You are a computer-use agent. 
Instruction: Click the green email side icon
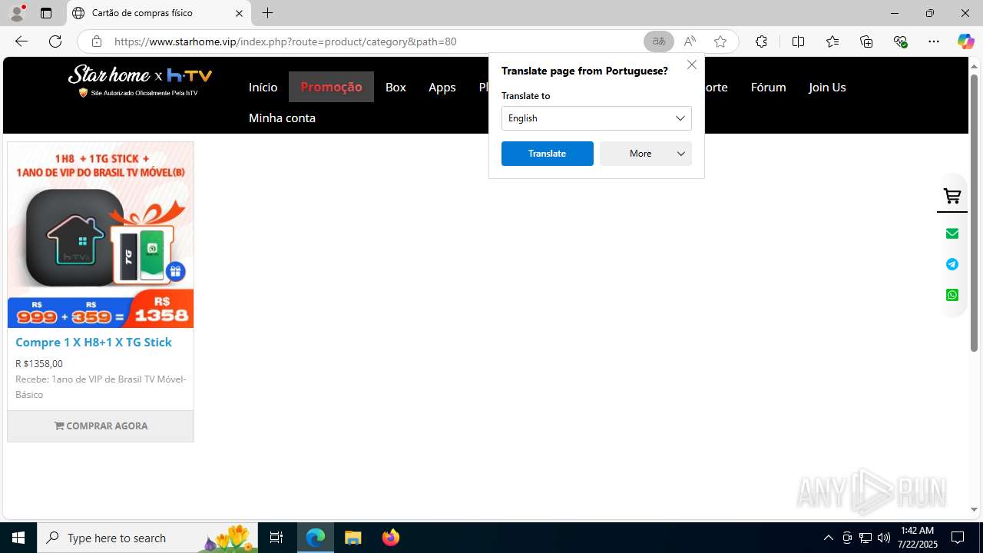952,233
